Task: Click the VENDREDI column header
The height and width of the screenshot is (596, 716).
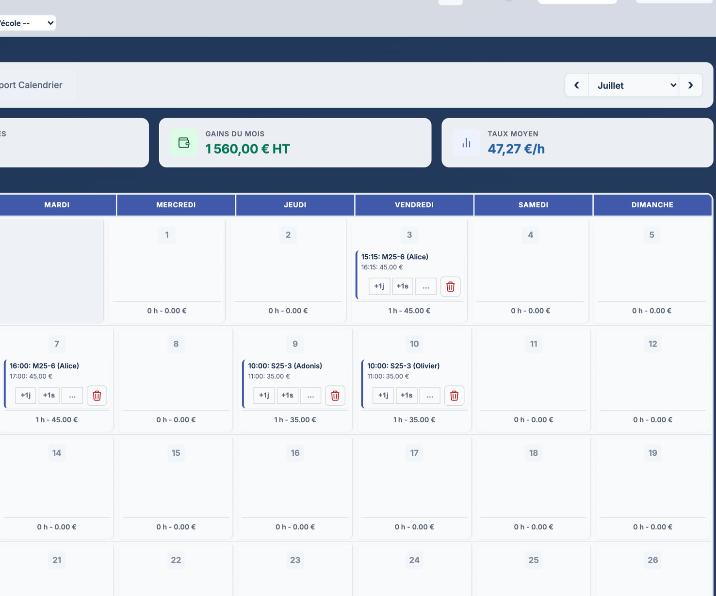Action: point(414,205)
